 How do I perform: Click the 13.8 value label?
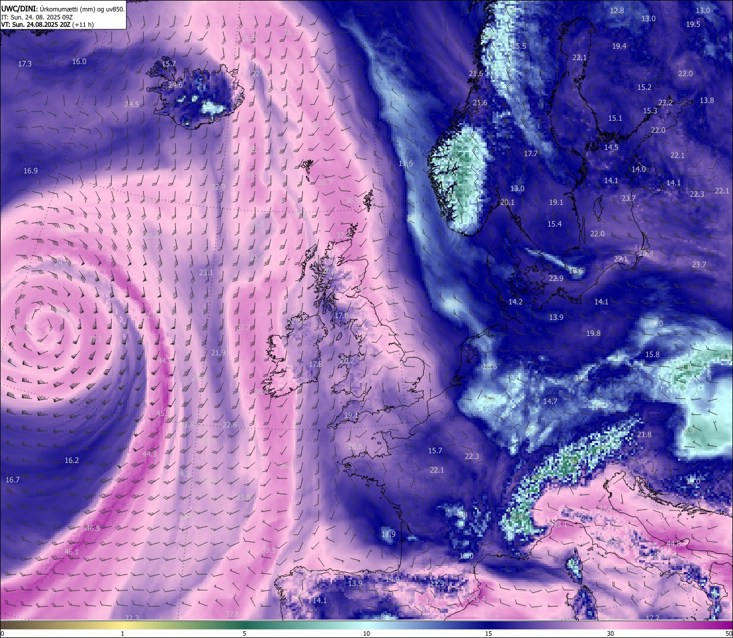707,101
